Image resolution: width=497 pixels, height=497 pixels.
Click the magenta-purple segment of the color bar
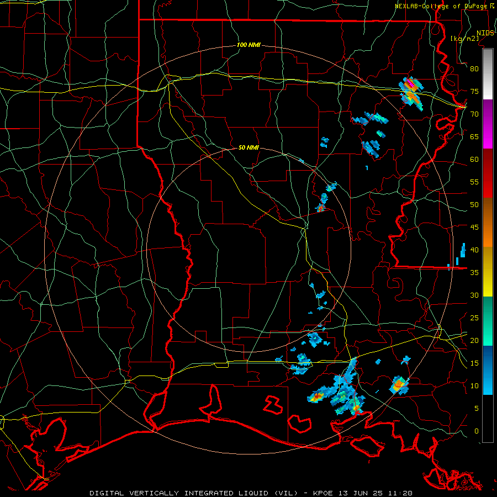point(488,124)
